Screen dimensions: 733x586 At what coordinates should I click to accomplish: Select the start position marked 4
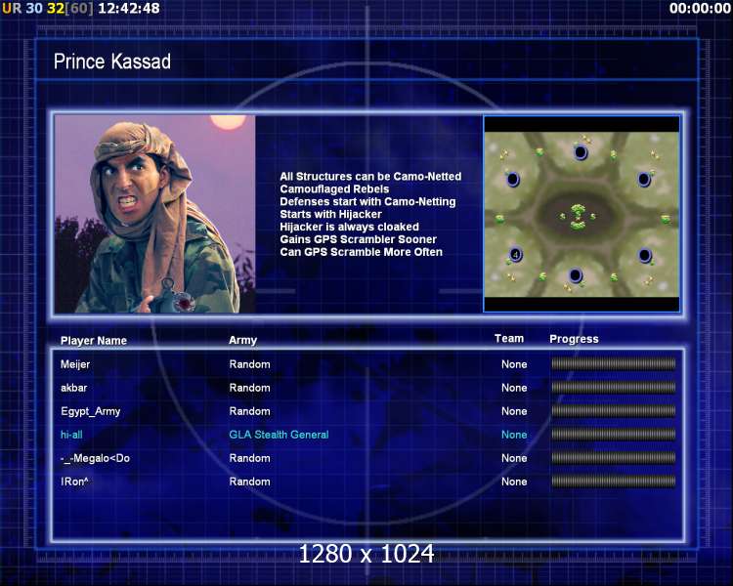(x=515, y=255)
